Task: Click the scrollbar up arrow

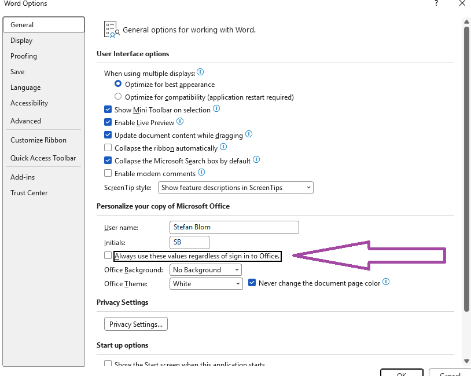Action: pyautogui.click(x=466, y=21)
